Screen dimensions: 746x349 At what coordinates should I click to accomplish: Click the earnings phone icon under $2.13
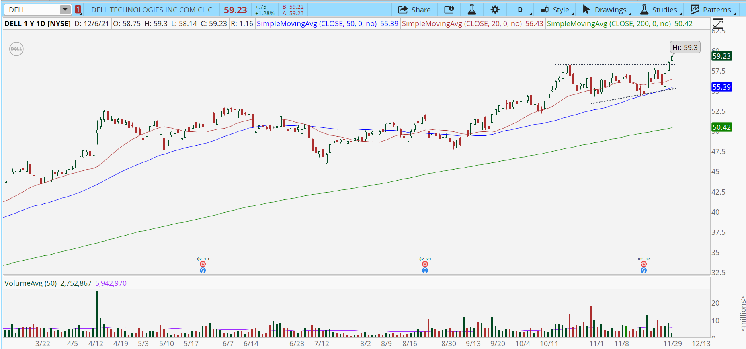(x=203, y=264)
